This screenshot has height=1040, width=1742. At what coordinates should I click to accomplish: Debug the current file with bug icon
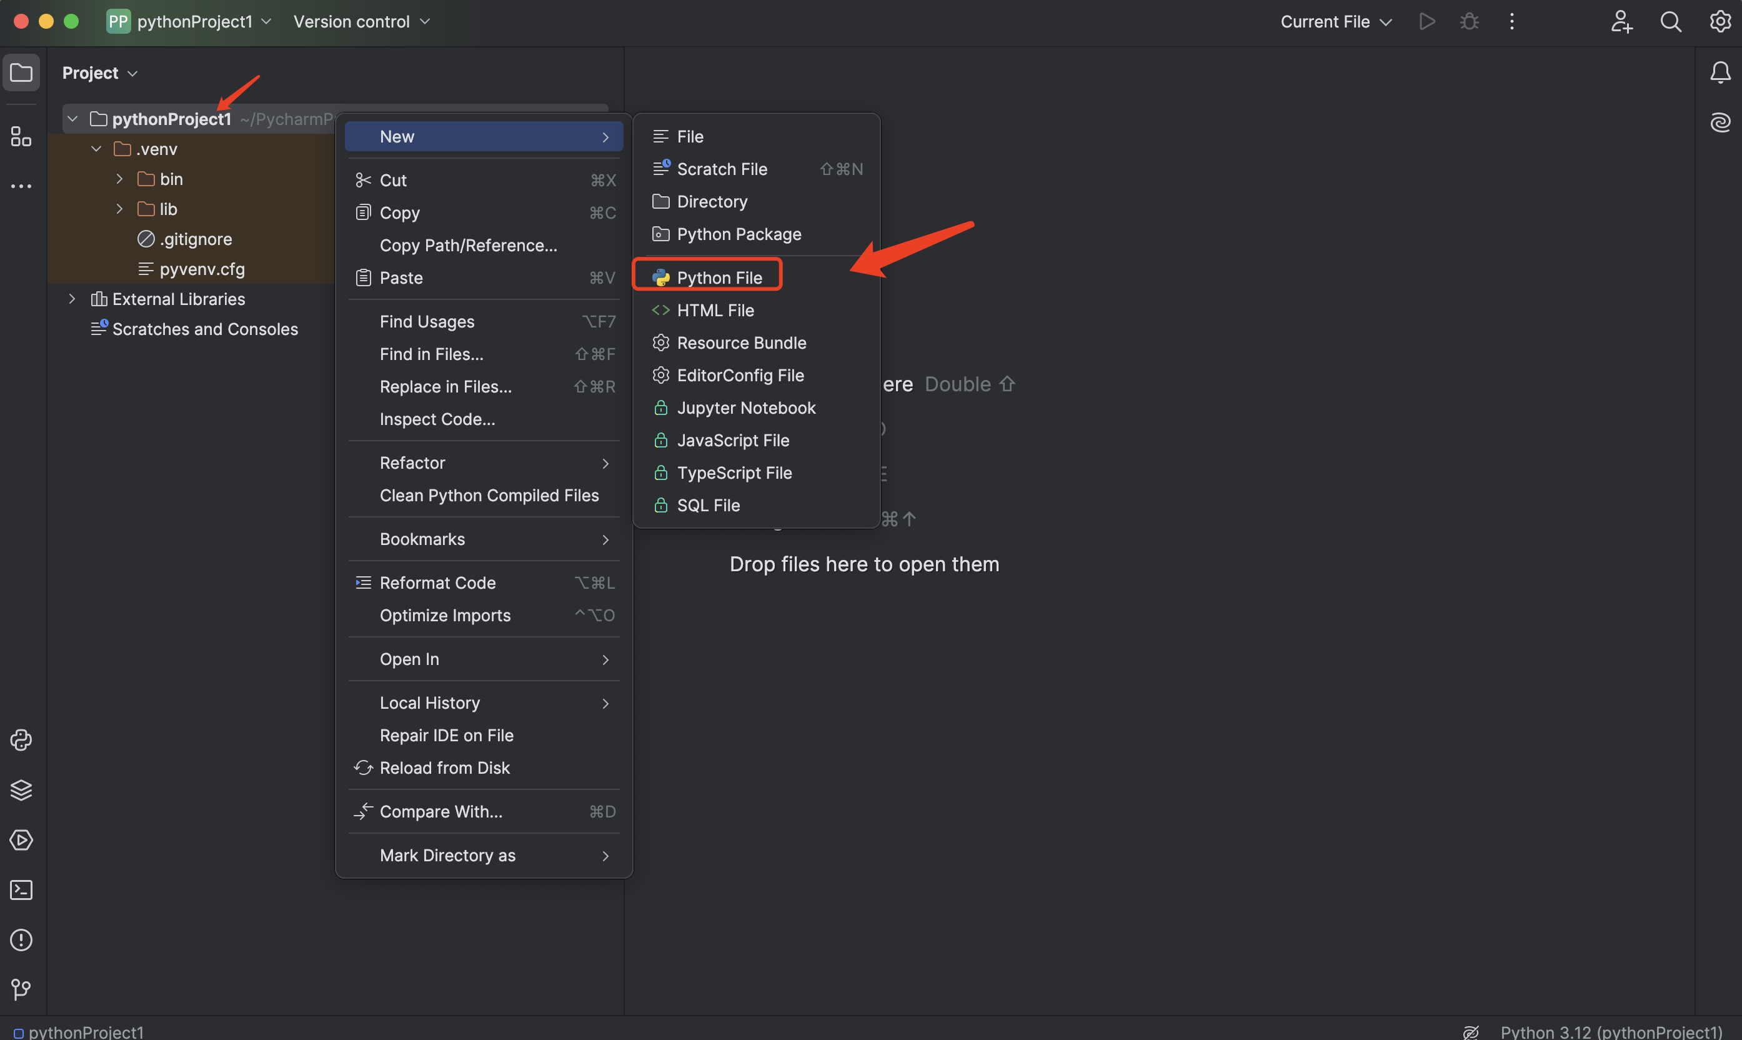point(1470,22)
